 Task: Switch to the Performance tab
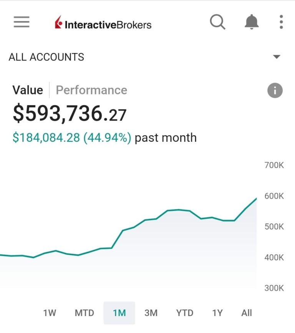click(x=91, y=90)
